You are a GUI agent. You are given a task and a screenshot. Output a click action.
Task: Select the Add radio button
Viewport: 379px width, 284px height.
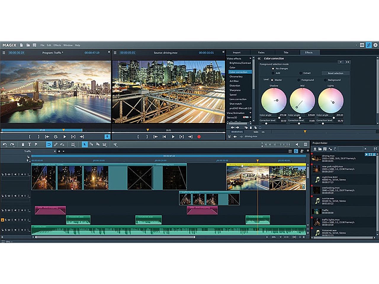click(273, 73)
